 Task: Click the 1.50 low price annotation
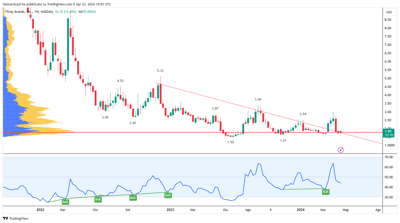pos(230,142)
